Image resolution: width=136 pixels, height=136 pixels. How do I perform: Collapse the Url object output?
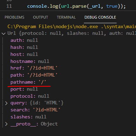tap(4, 34)
